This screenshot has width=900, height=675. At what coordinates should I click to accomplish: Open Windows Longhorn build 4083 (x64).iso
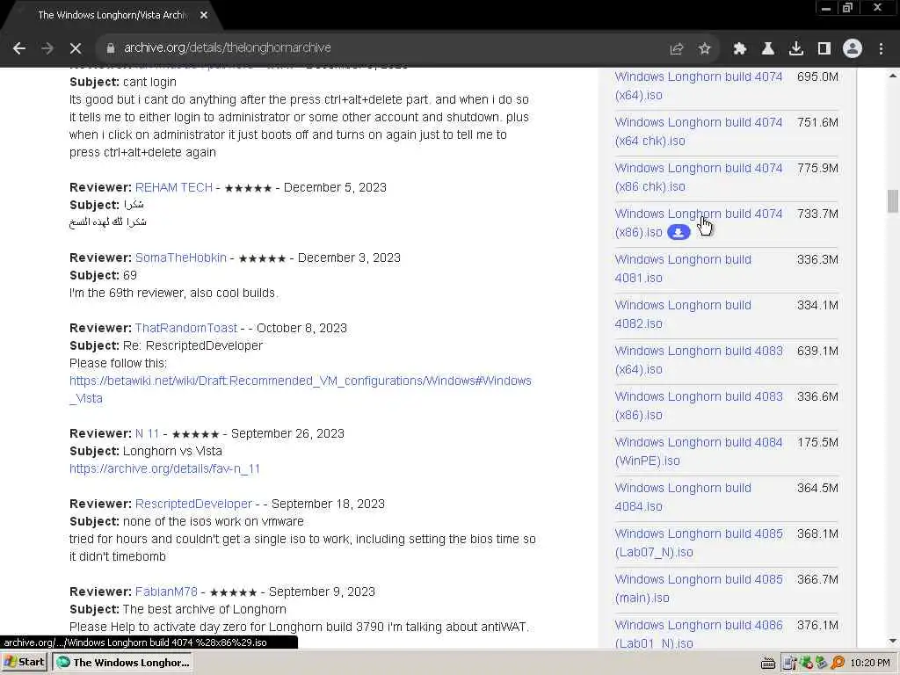coord(699,359)
